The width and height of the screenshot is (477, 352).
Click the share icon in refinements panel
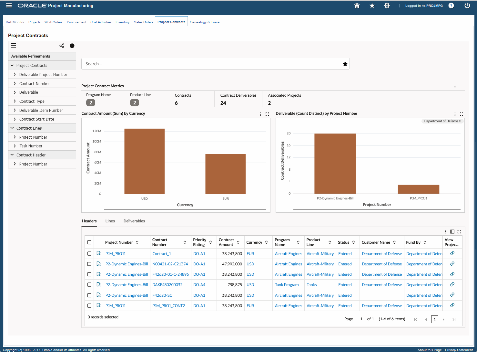click(62, 46)
